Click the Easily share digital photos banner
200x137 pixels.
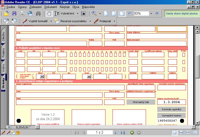(x=182, y=13)
